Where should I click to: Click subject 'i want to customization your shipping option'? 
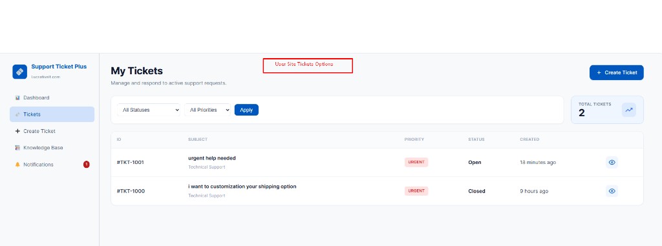tap(242, 187)
